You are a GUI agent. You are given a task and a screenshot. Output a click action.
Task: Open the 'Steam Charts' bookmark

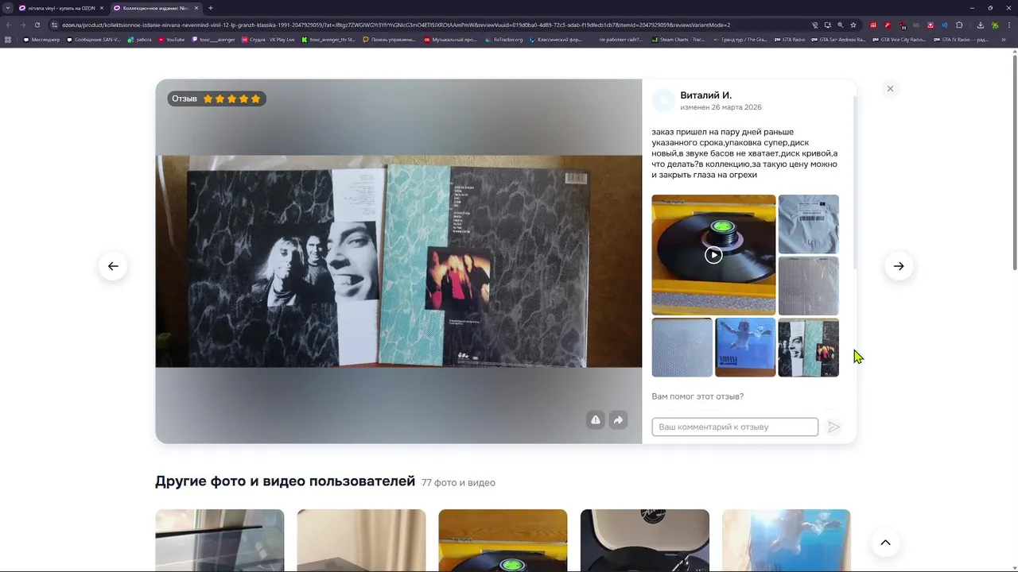pos(678,40)
